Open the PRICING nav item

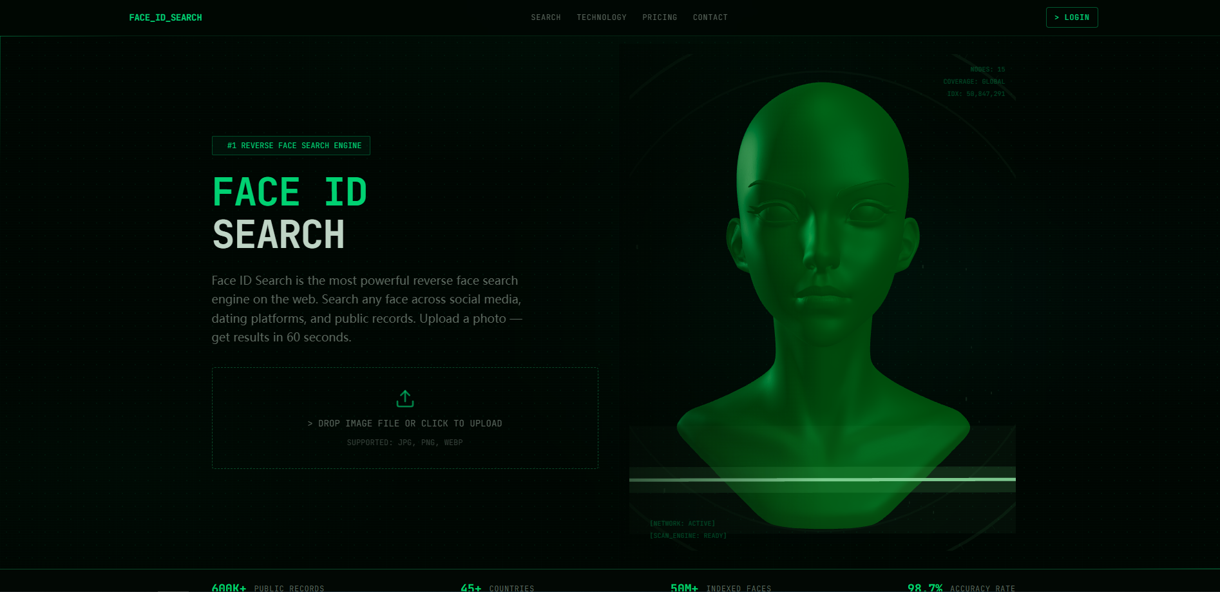coord(660,17)
